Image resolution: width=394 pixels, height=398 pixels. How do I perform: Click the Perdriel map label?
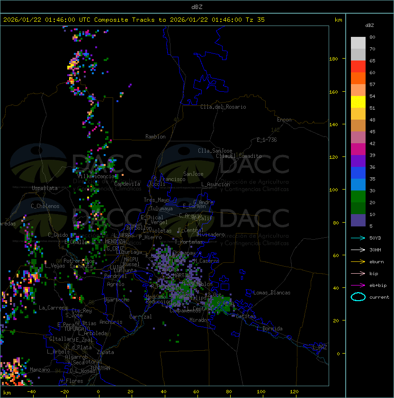(116, 276)
